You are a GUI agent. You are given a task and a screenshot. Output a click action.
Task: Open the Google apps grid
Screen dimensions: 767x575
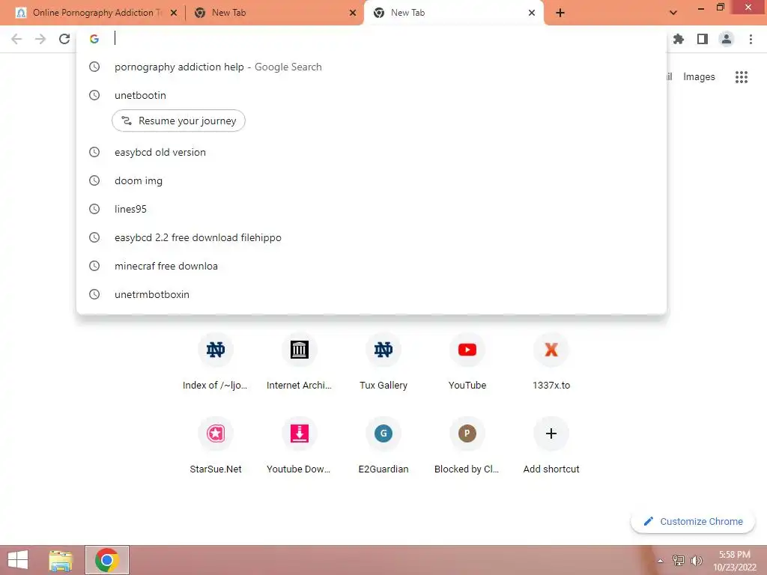pos(742,77)
